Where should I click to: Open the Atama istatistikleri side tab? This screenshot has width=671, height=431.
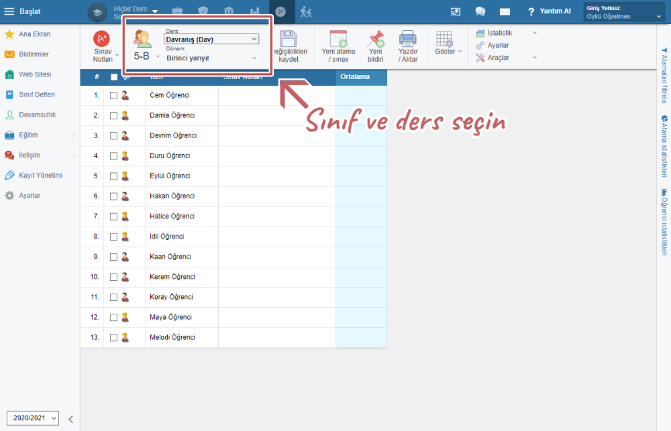tap(664, 146)
